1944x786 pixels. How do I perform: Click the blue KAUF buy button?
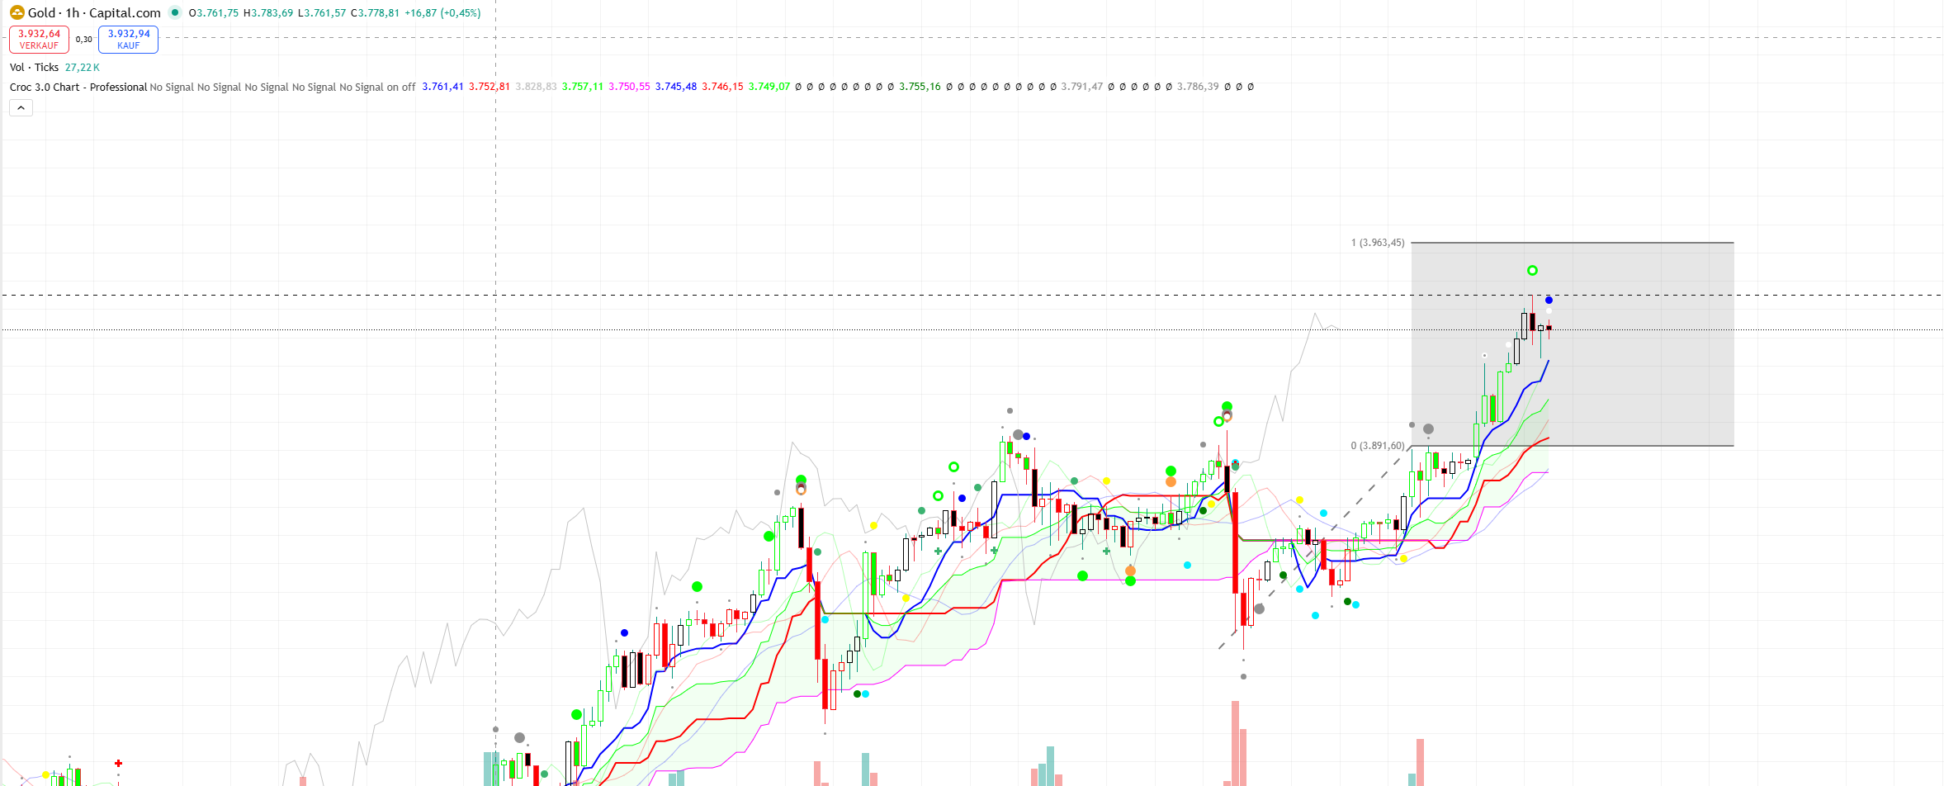click(x=128, y=39)
